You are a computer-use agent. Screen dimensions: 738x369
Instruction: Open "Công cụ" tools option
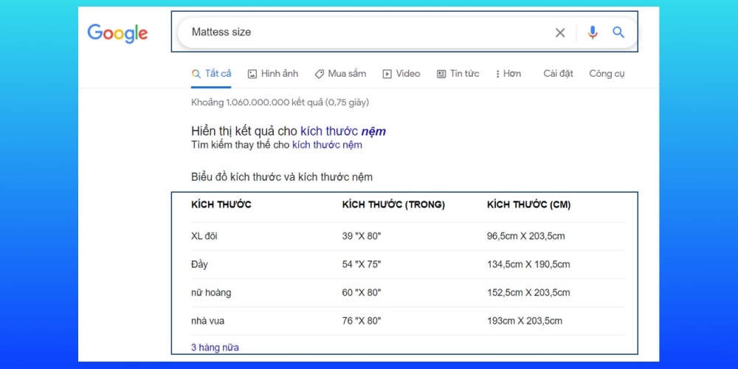607,73
